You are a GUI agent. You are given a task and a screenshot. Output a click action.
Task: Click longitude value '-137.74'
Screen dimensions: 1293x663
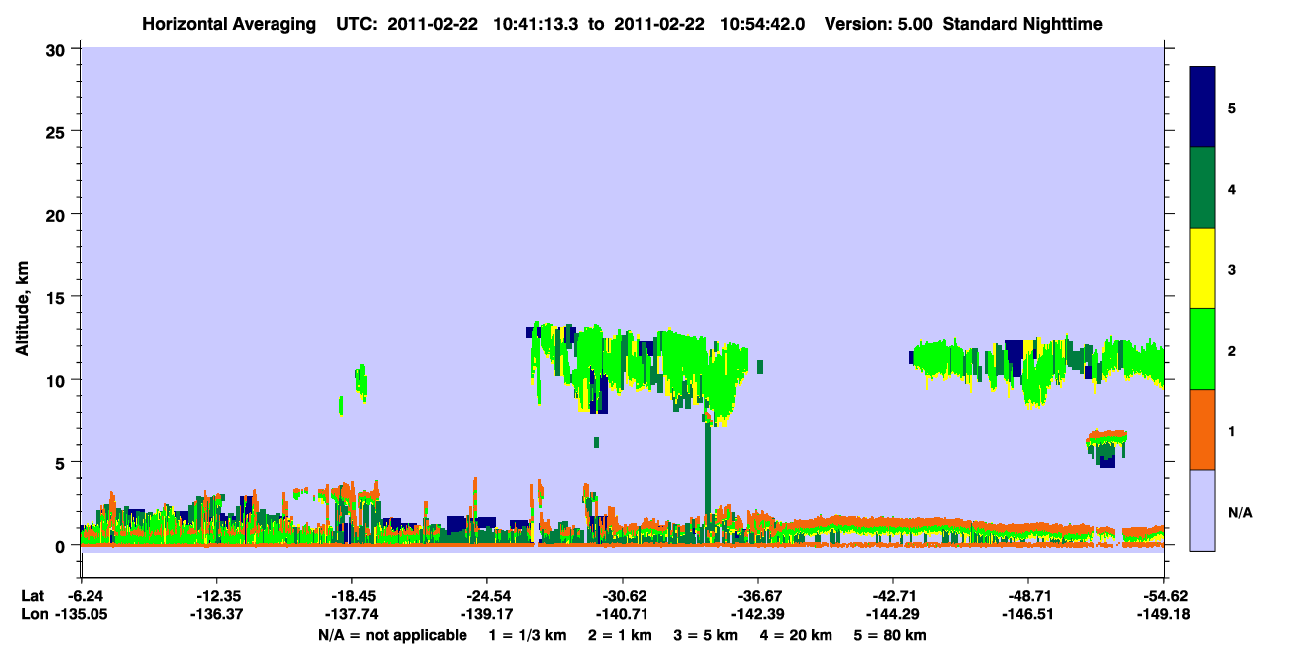pyautogui.click(x=351, y=615)
